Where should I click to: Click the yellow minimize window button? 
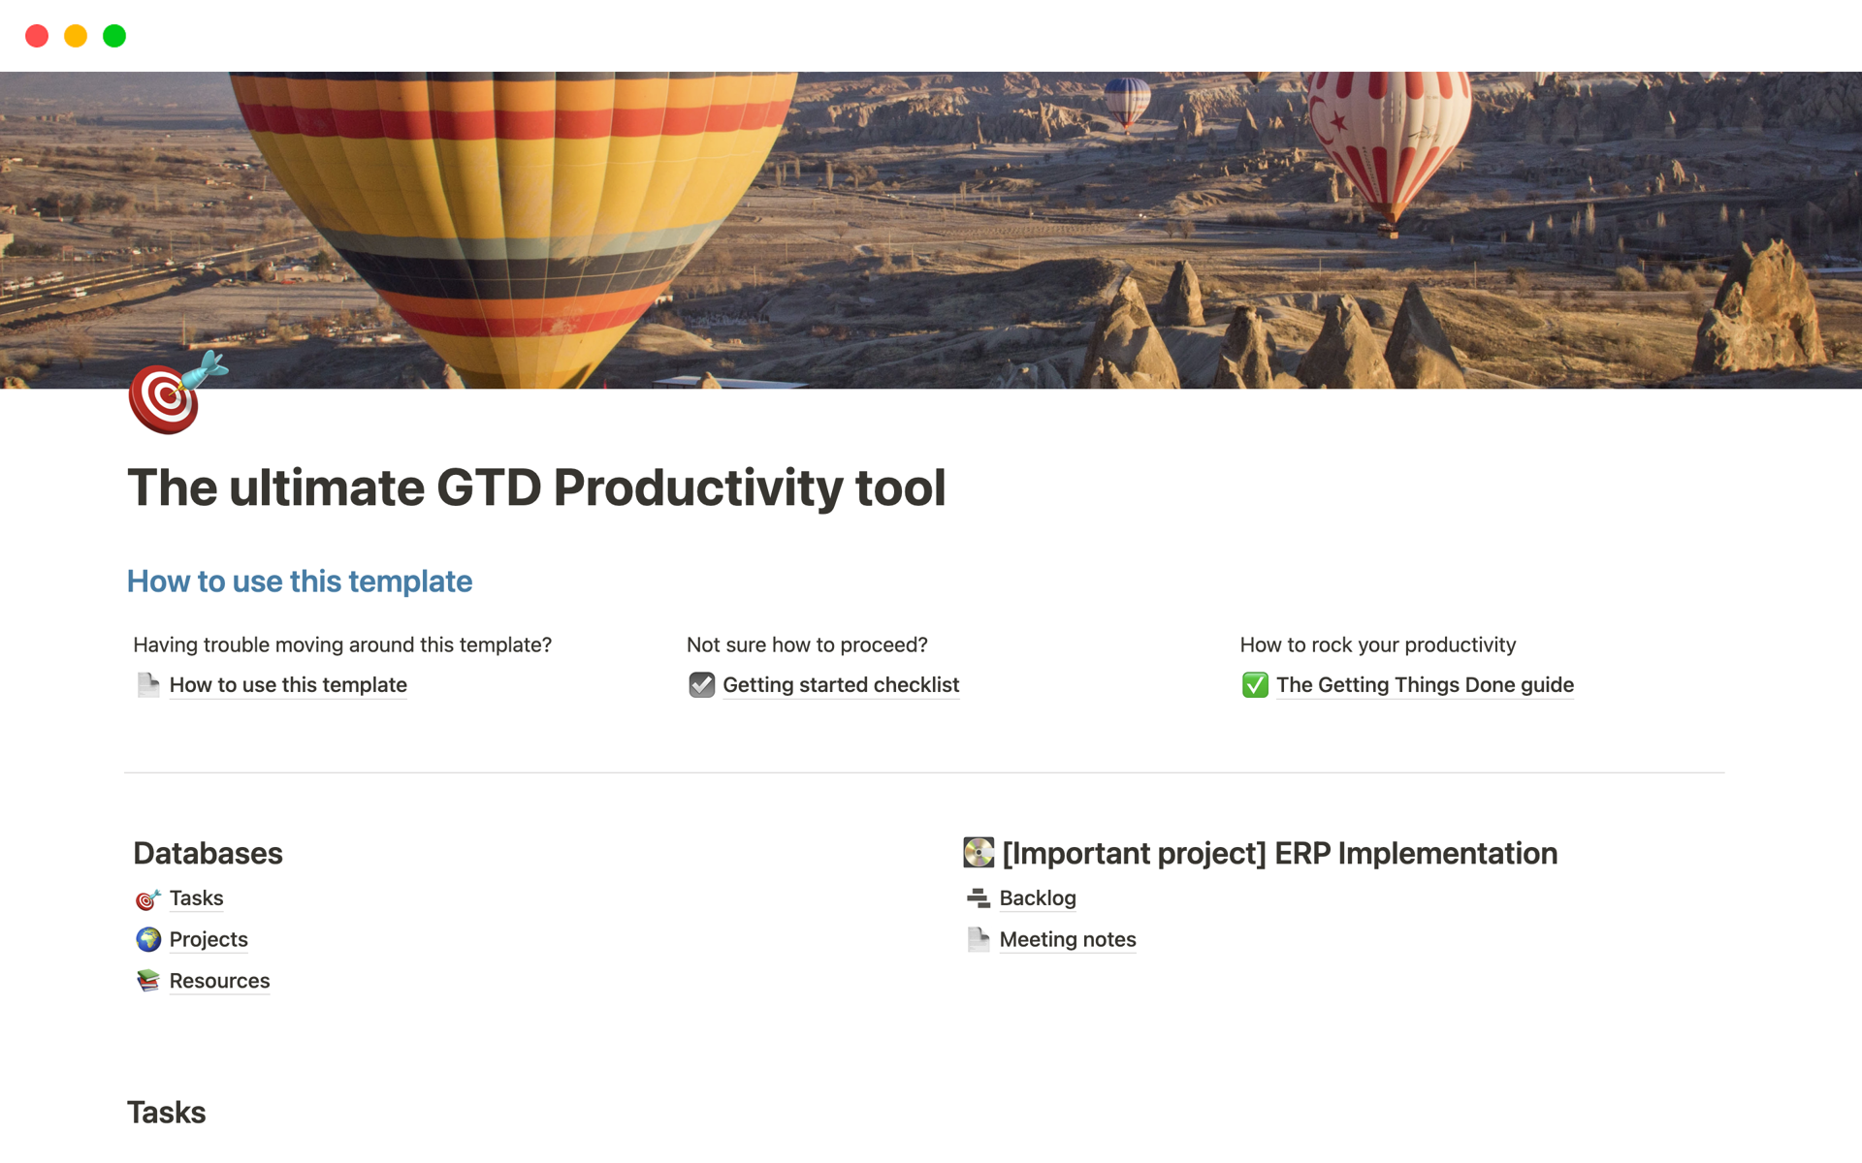pos(75,35)
